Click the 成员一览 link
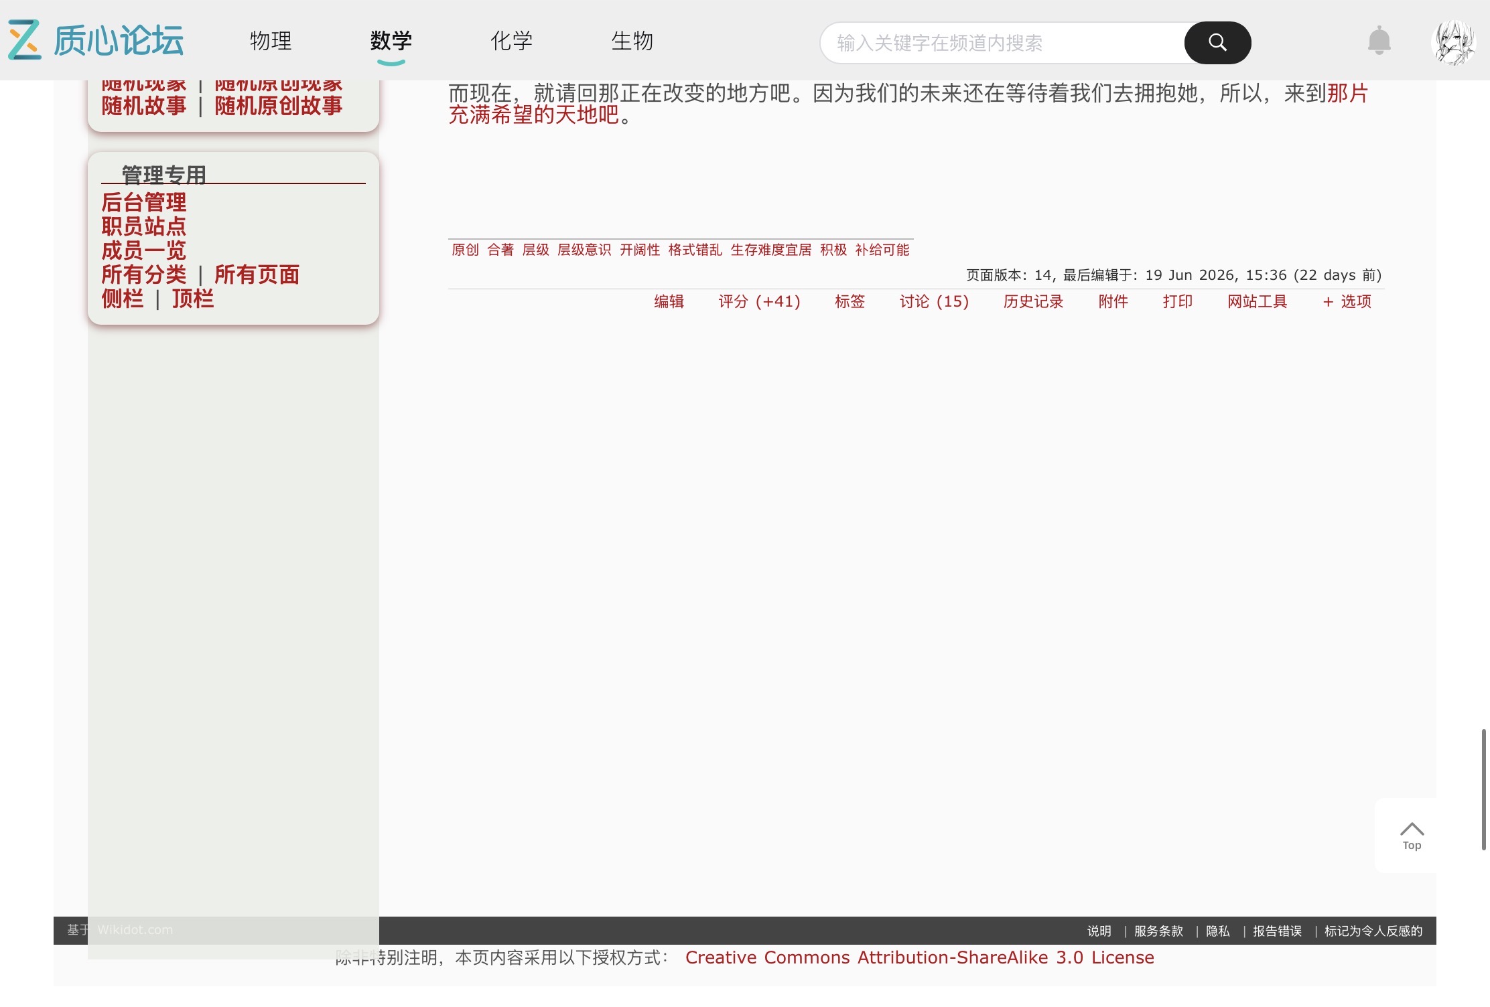Viewport: 1490px width, 1007px height. pyautogui.click(x=144, y=250)
